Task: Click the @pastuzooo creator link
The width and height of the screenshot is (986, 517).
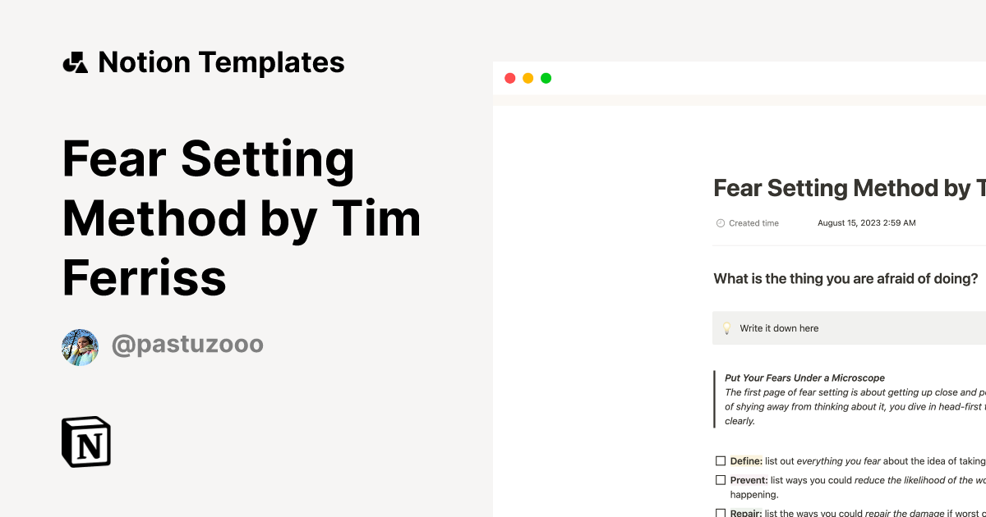Action: coord(187,345)
